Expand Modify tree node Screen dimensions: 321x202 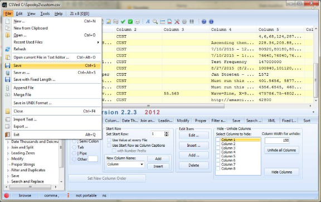[x=8, y=159]
